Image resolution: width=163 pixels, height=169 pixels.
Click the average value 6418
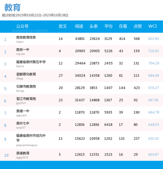(x=108, y=125)
